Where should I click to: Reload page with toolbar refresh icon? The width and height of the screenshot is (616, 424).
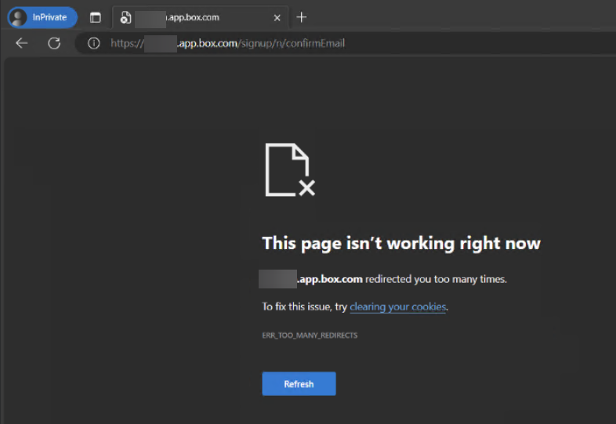pyautogui.click(x=54, y=43)
